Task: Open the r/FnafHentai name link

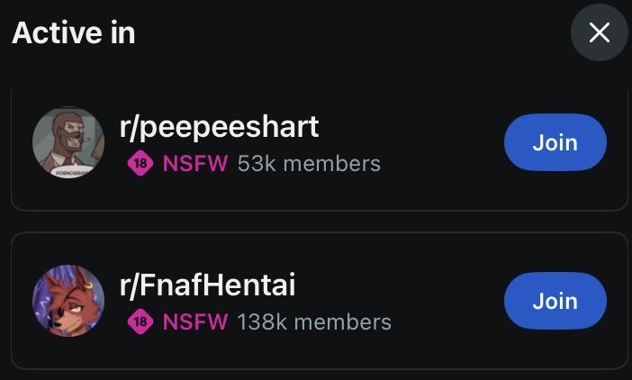Action: 207,285
